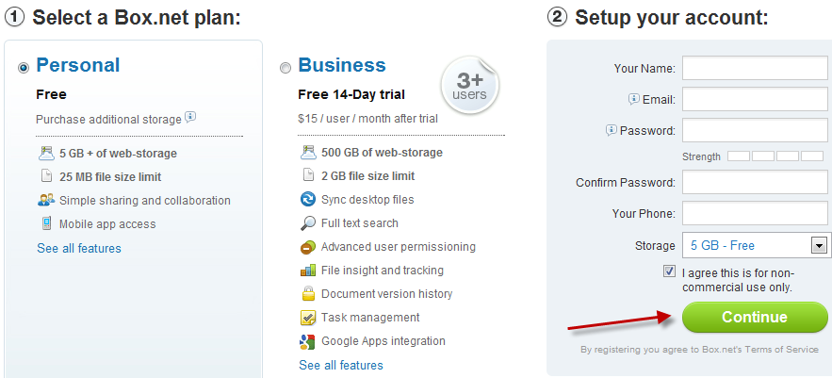Click the Full text search magnifier icon

308,223
